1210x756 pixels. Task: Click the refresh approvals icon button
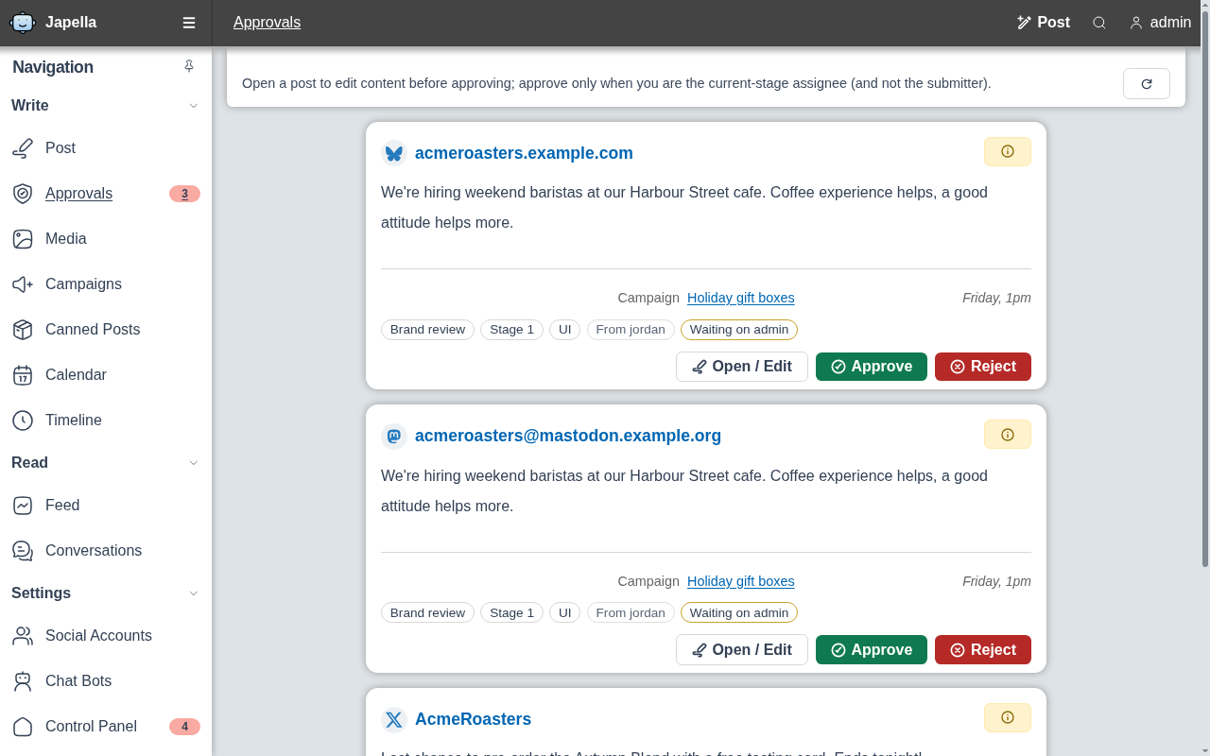tap(1147, 83)
